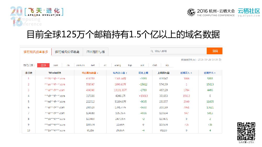Open the ***ml***@***.com Whois email
The height and width of the screenshot is (147, 262).
(x=55, y=102)
